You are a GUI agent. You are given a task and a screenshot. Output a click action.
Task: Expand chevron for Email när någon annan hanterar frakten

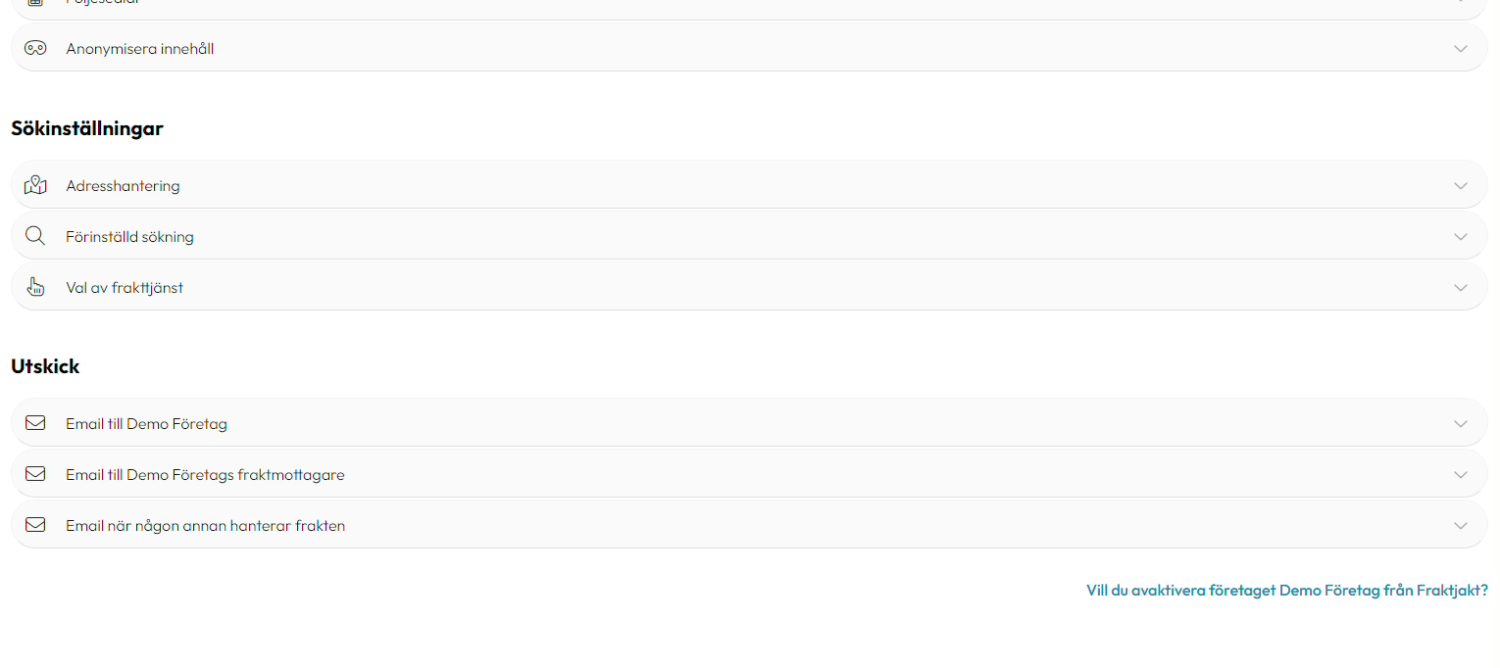click(1461, 525)
